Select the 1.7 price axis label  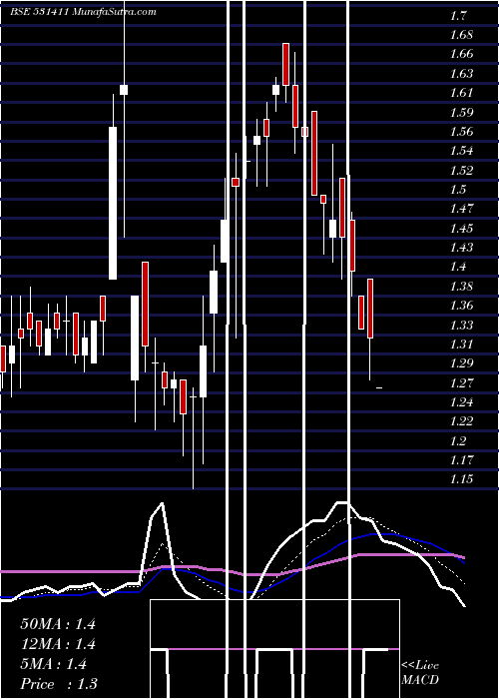(x=458, y=17)
